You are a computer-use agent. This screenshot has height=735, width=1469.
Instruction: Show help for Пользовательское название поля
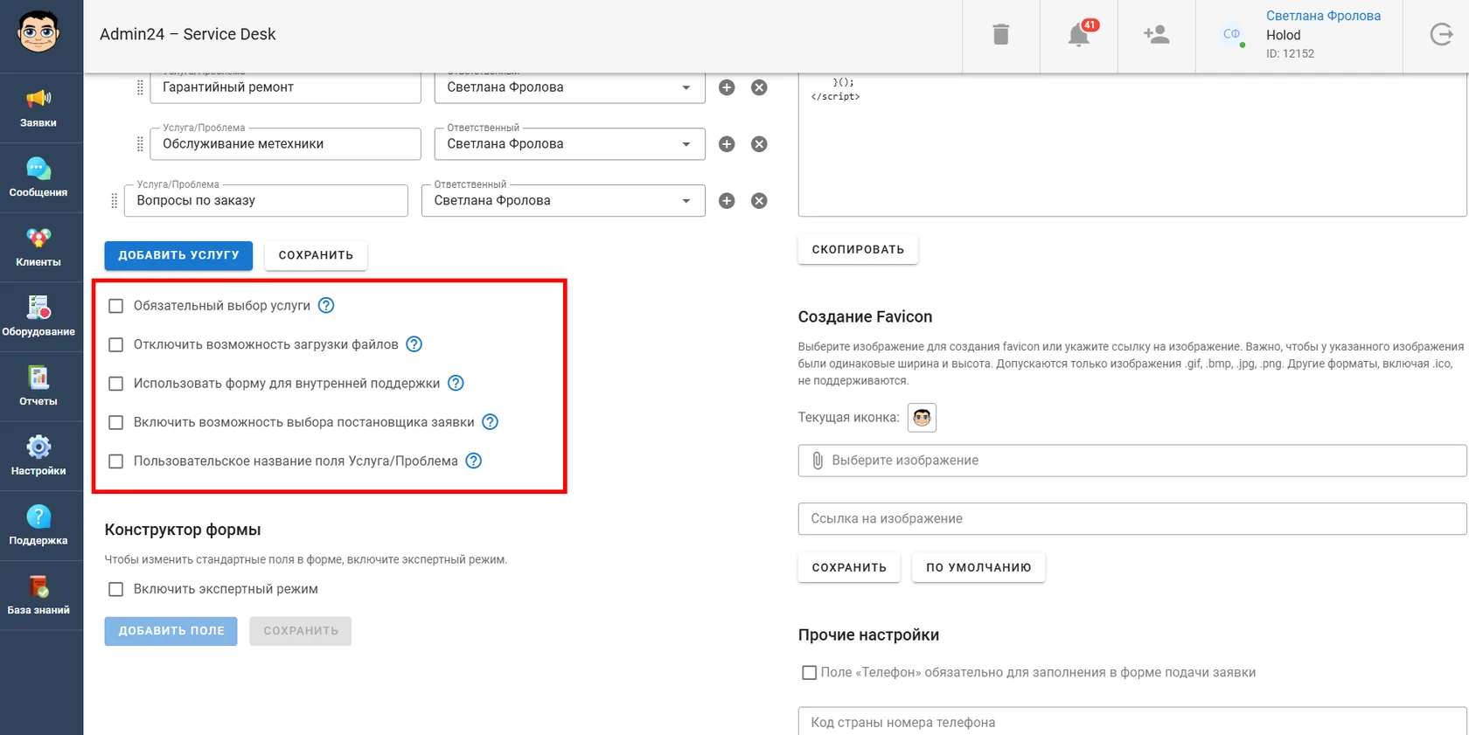click(474, 461)
